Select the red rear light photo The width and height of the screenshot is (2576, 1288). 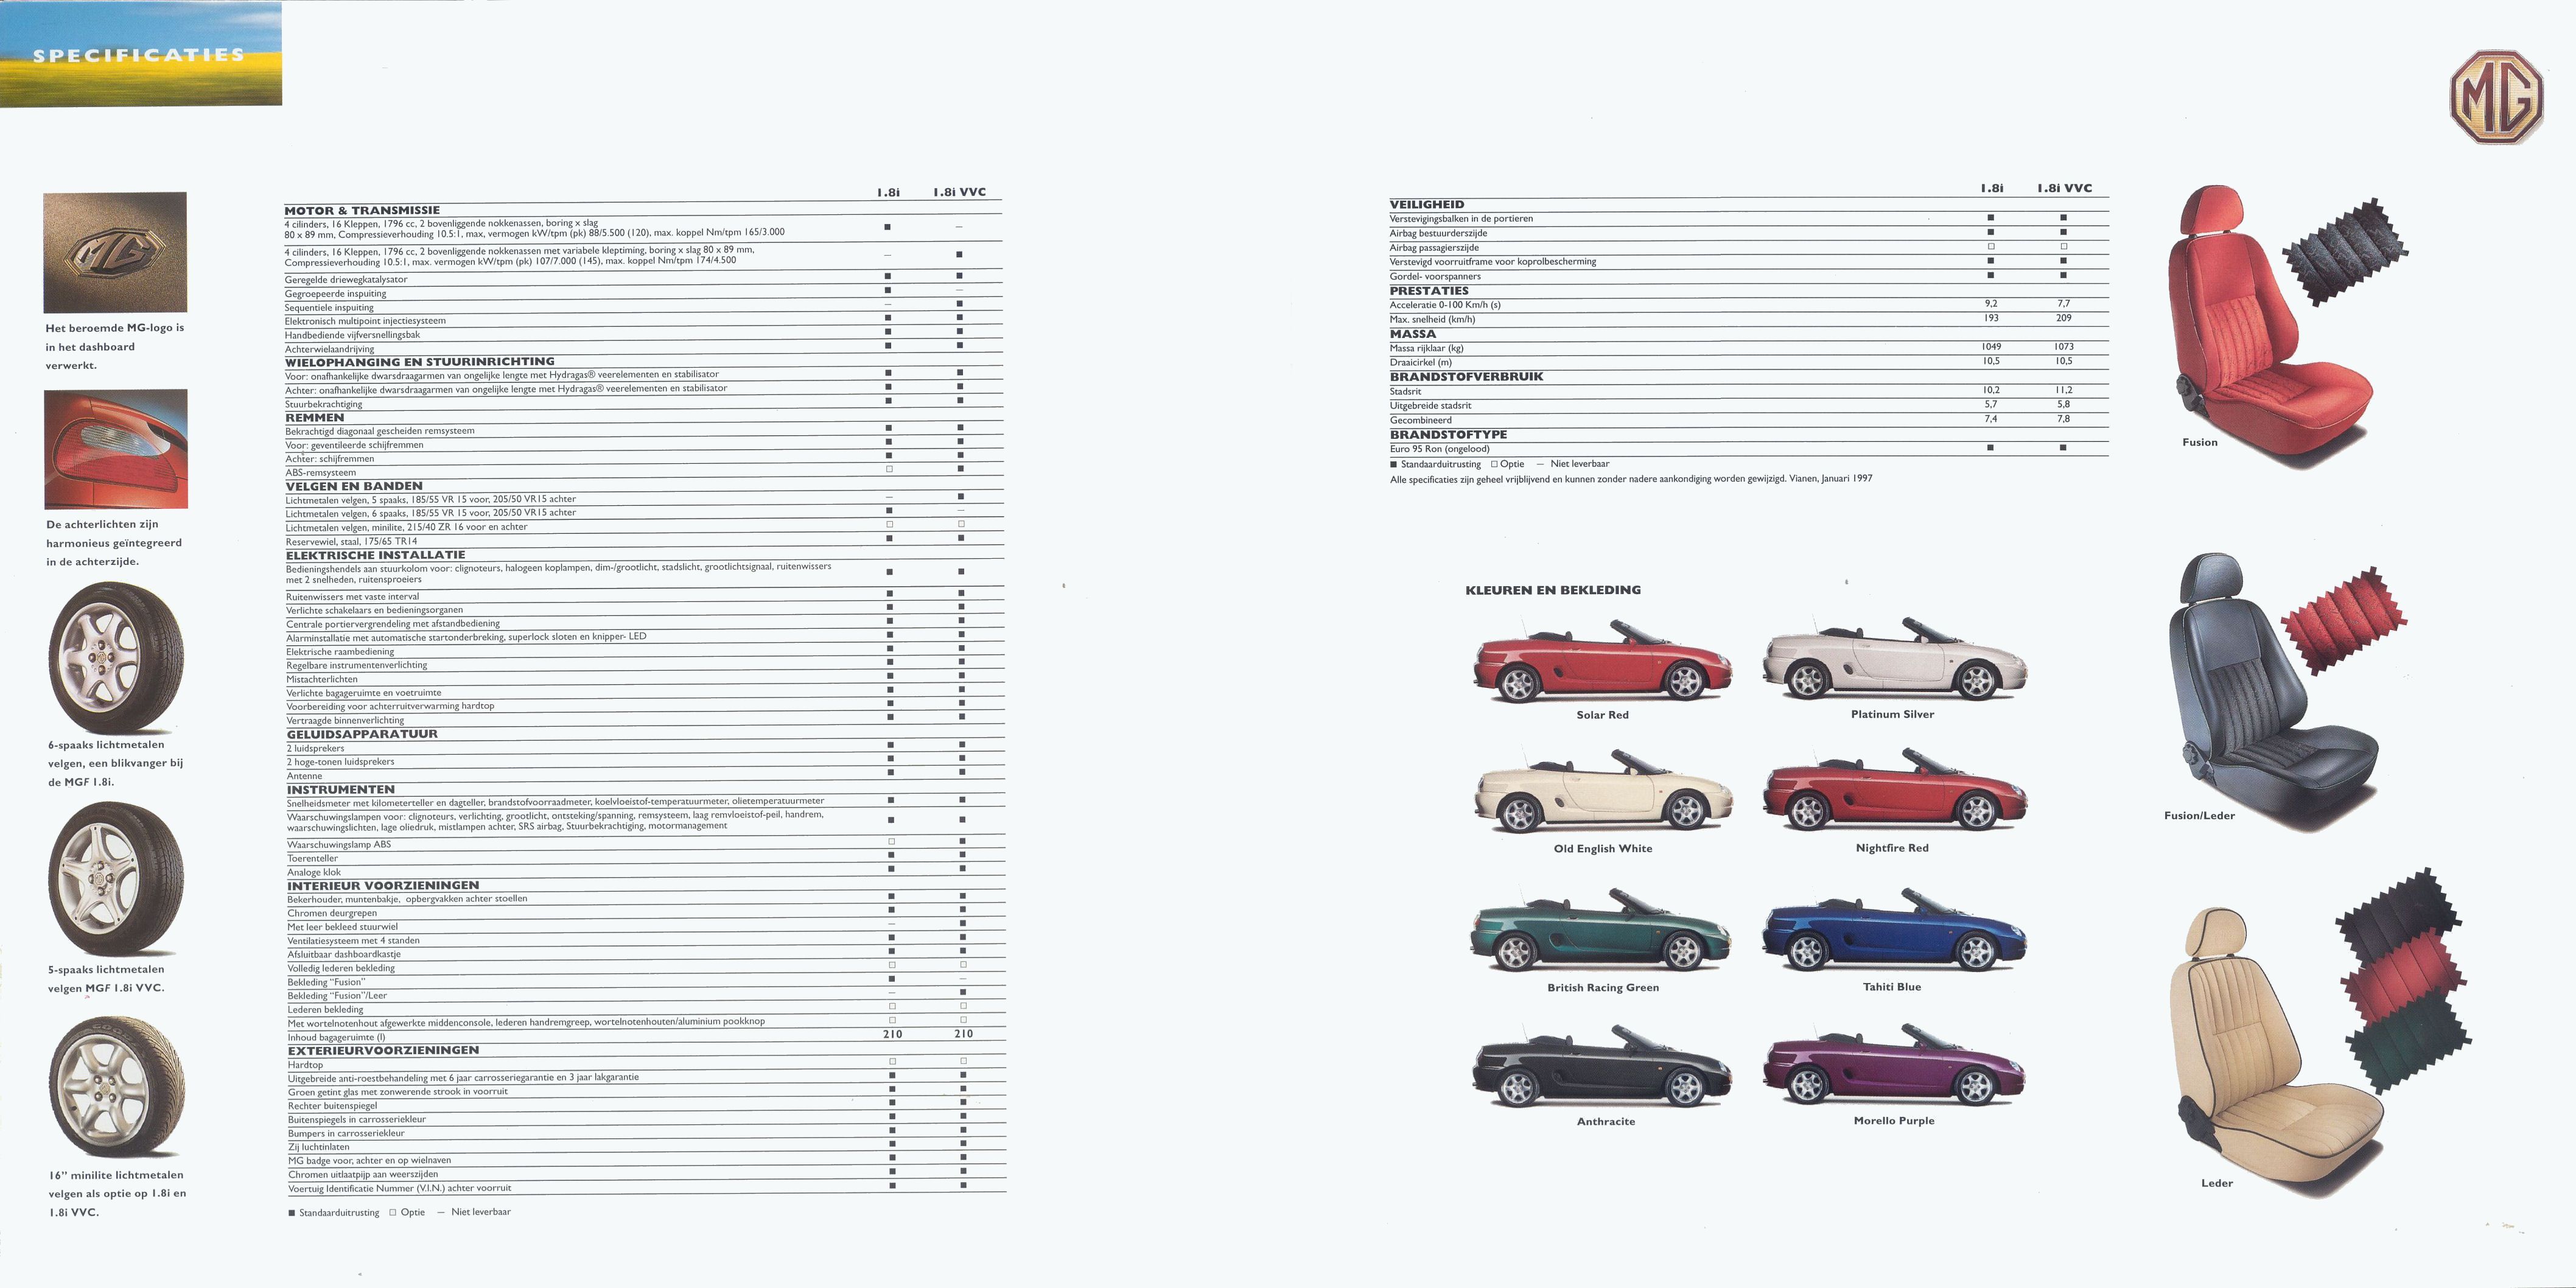pyautogui.click(x=116, y=449)
